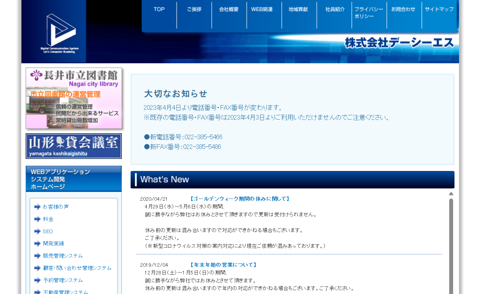Click the arrow icon beside 販売管理システム
479x294 pixels.
click(x=37, y=256)
